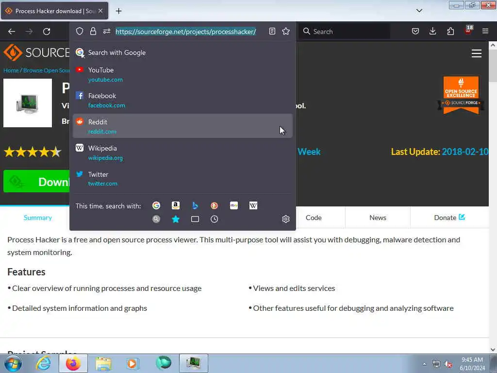Search this time with Bing icon
Screen dimensions: 497x373
(x=195, y=205)
